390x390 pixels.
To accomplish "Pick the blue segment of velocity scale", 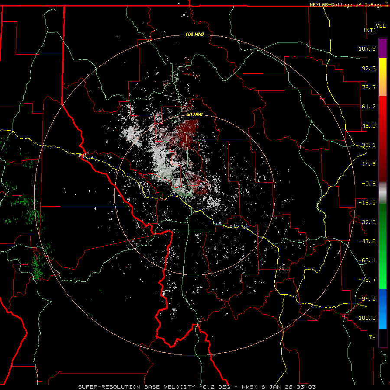I will [383, 309].
